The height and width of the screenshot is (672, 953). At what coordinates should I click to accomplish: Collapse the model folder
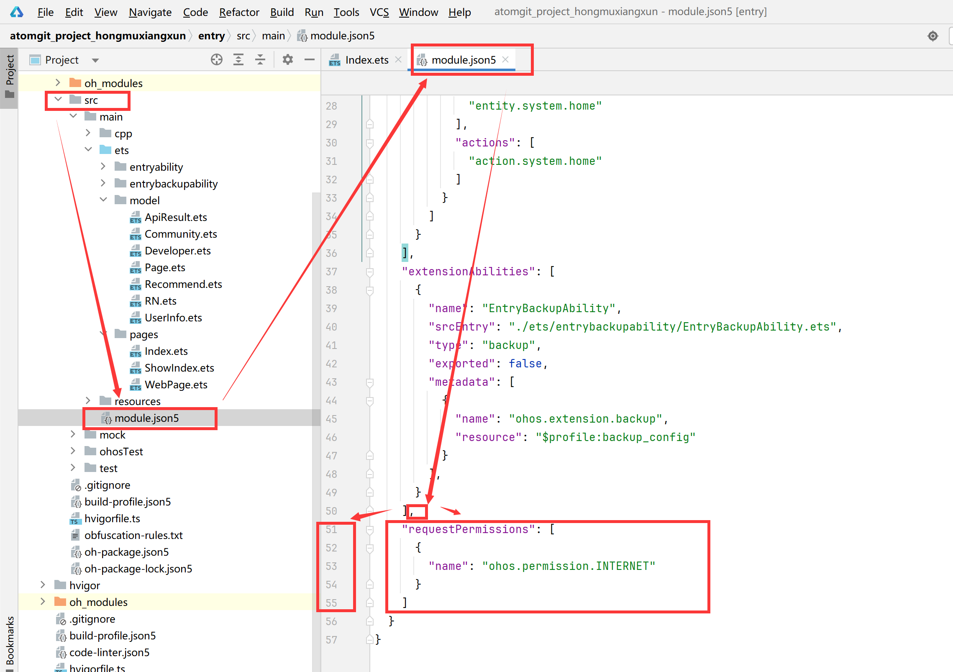pyautogui.click(x=103, y=200)
